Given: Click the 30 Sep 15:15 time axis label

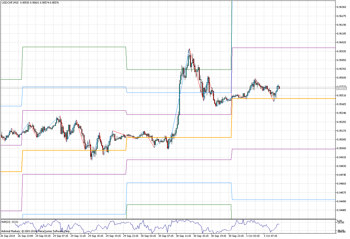Looking at the screenshot, I should [x=201, y=235].
